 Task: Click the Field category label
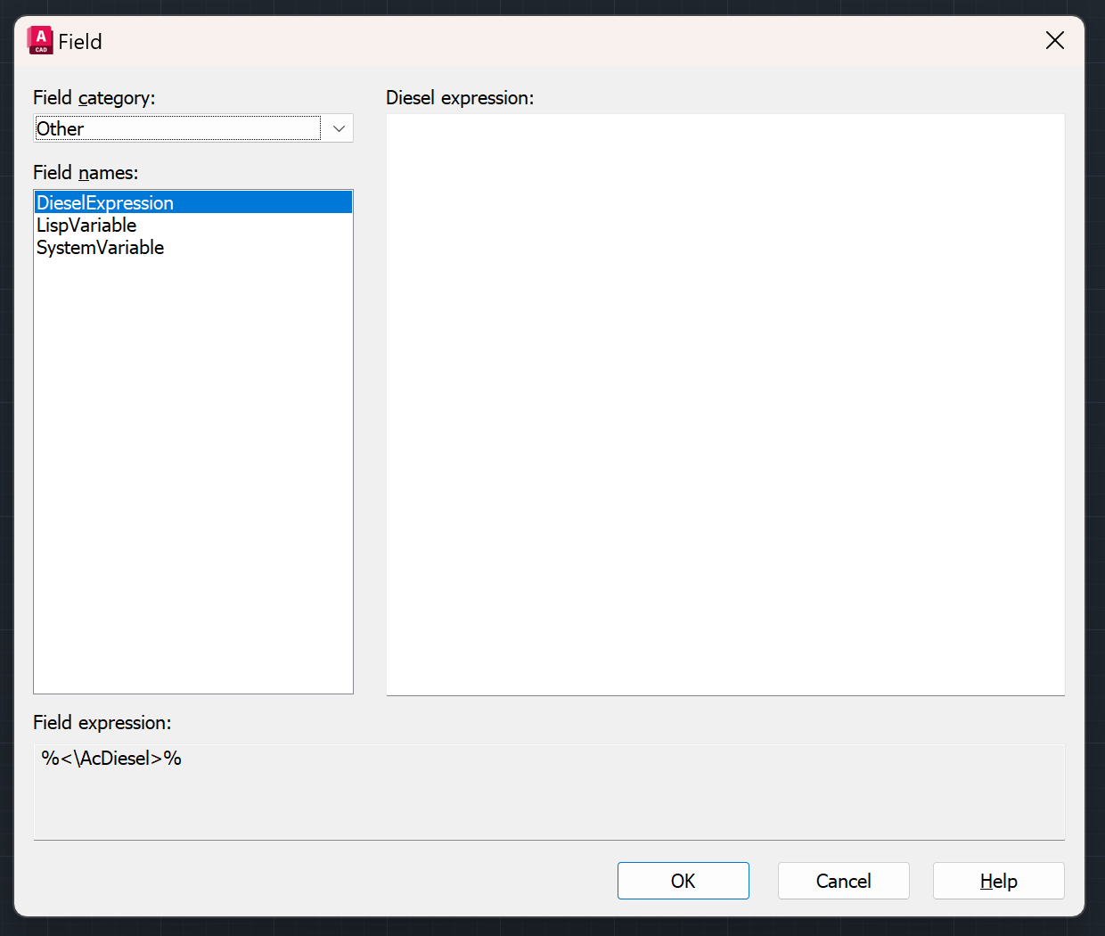tap(94, 98)
